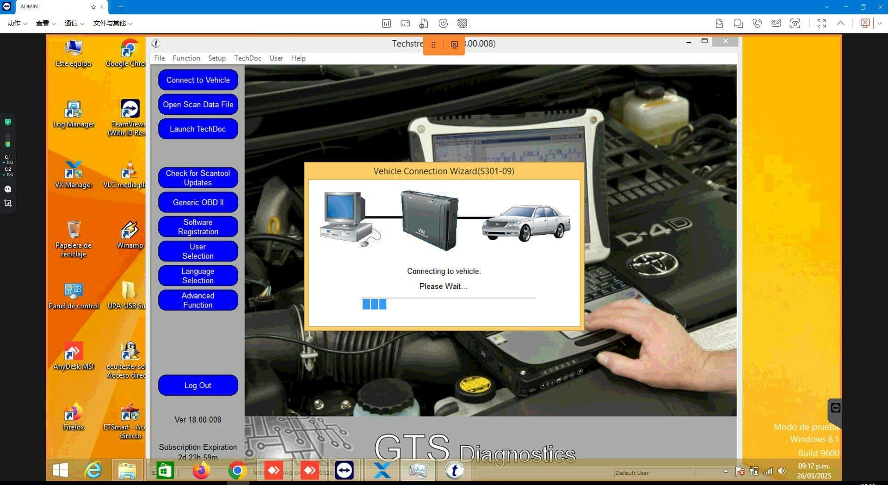Viewport: 888px width, 485px height.
Task: Open the TechDoc menu
Action: [x=247, y=58]
